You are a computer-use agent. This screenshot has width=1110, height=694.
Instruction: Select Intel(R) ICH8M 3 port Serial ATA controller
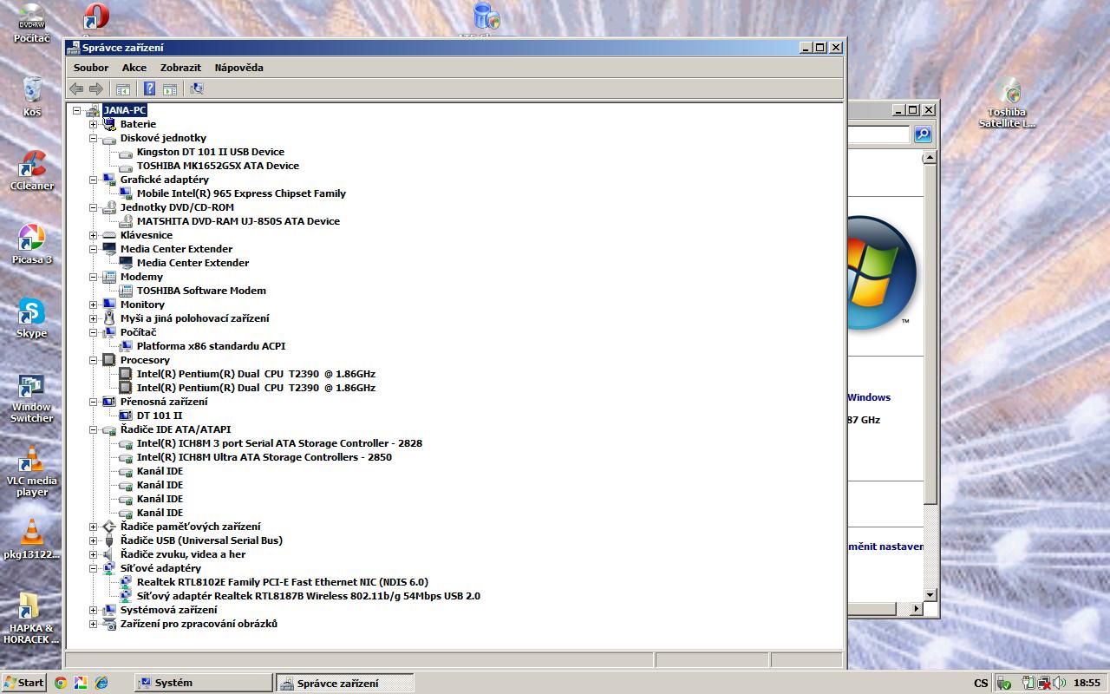279,443
